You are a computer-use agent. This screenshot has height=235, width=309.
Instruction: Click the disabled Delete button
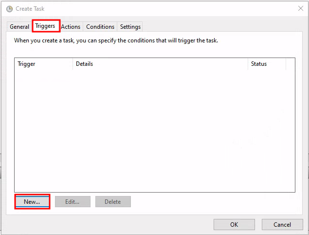(112, 202)
